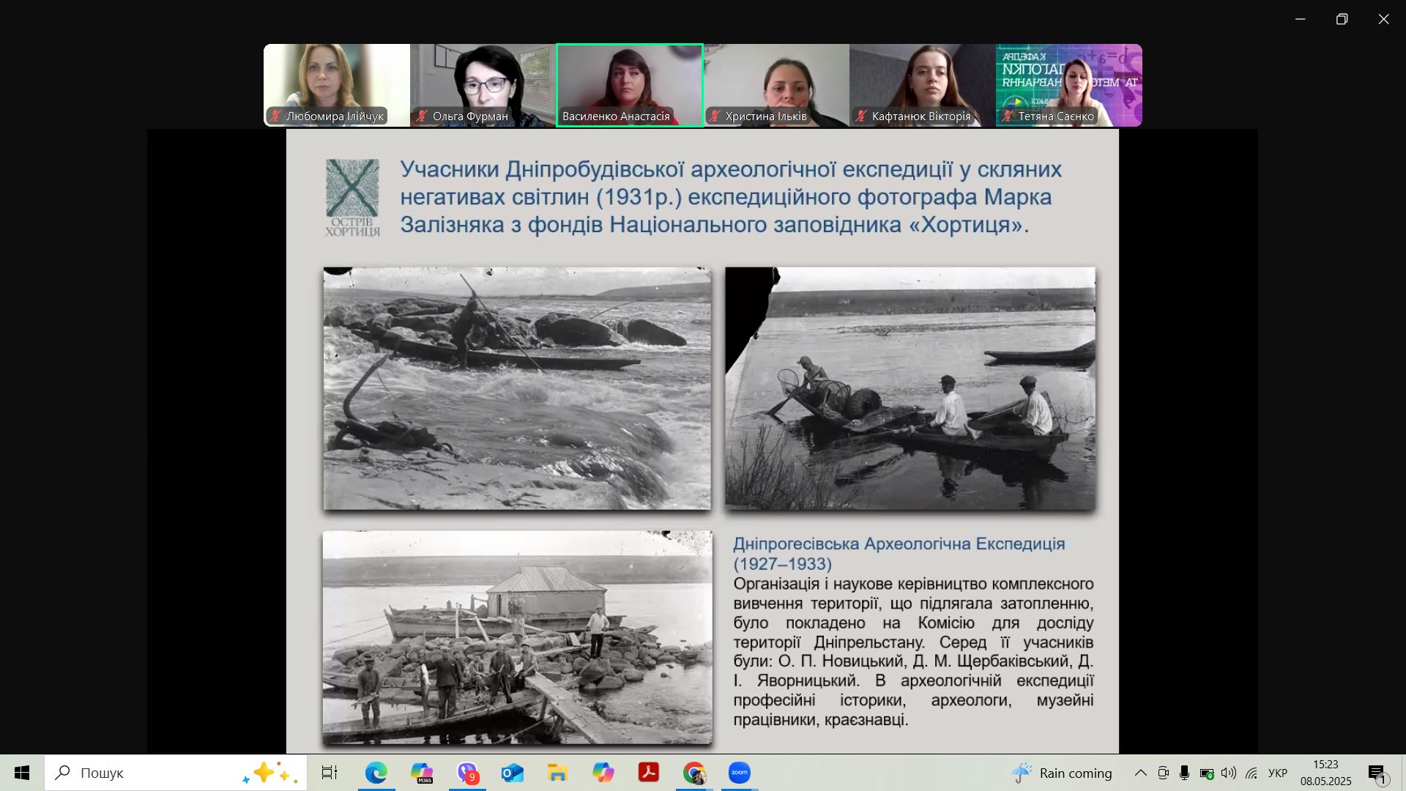Open the volume slider from speaker icon
The image size is (1406, 791).
pyautogui.click(x=1227, y=773)
